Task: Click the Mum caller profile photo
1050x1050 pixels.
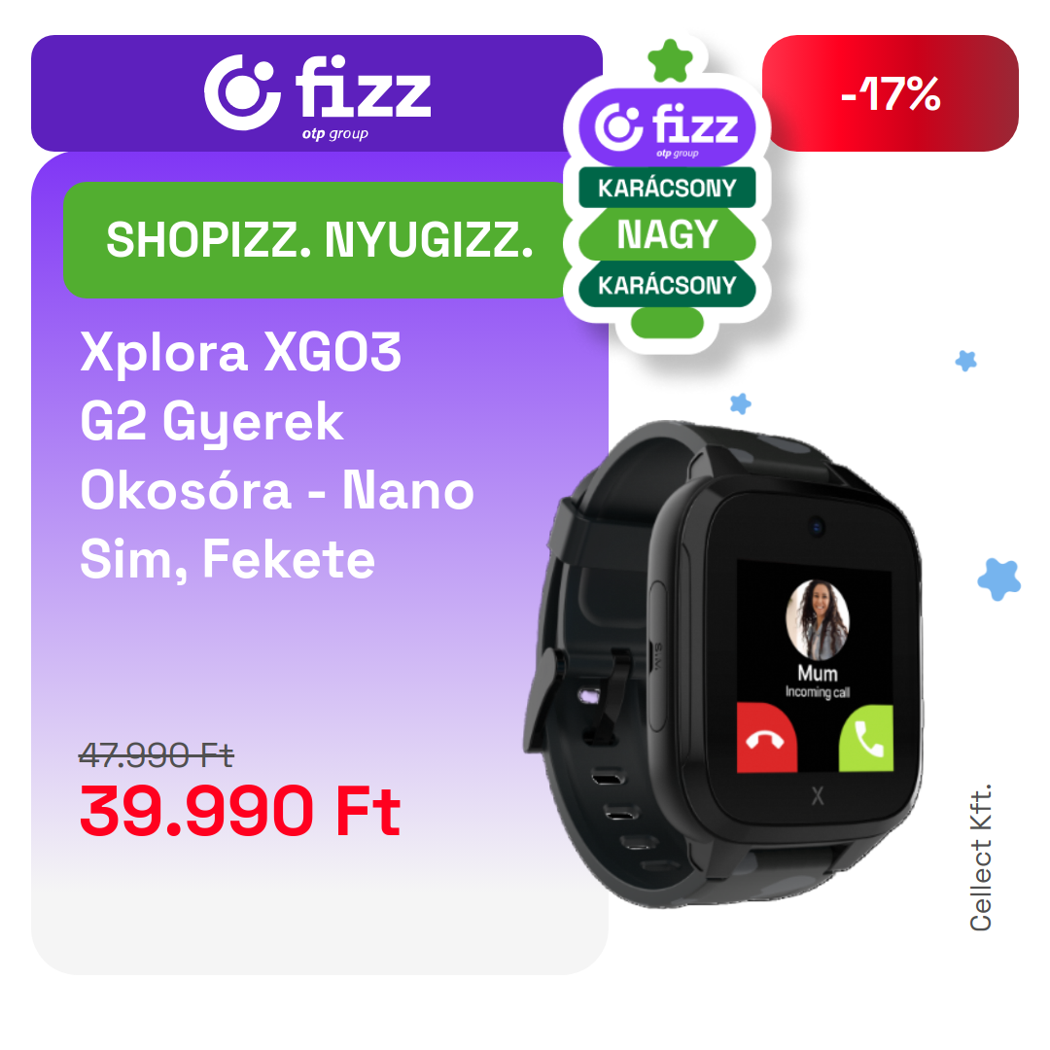Action: tap(818, 620)
